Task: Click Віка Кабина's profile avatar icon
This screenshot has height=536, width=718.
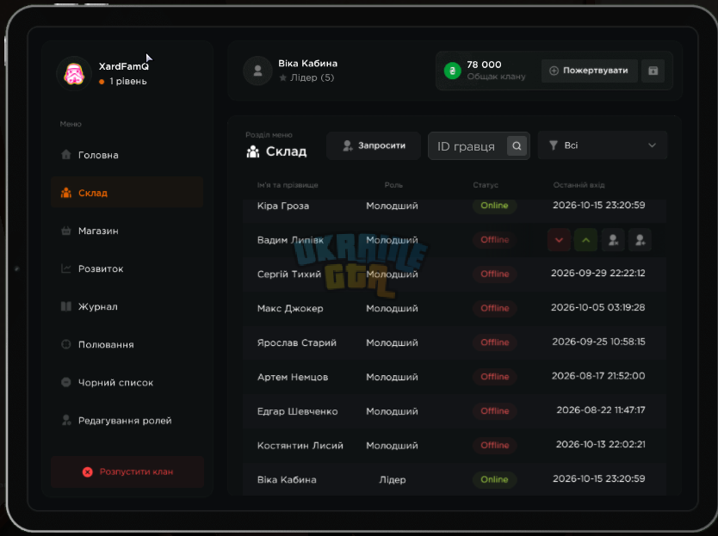Action: click(257, 71)
